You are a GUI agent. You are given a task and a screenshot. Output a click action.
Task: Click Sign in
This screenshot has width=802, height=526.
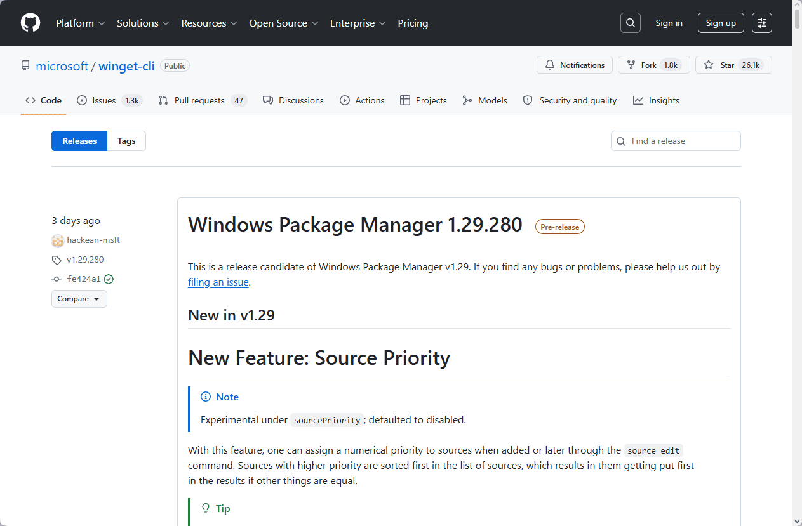[669, 23]
